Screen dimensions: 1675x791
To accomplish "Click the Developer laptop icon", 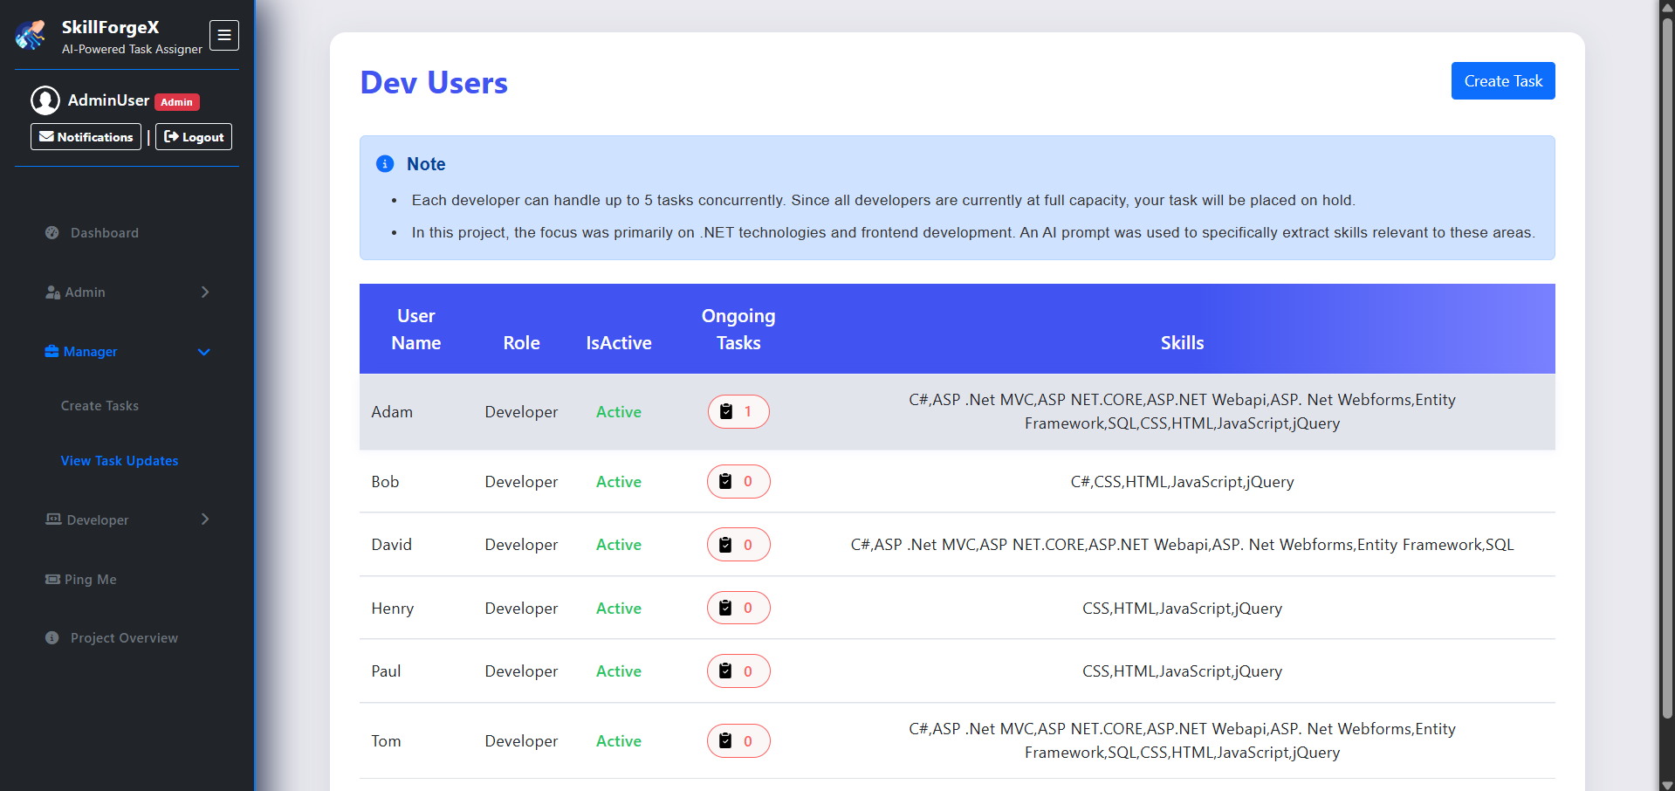I will click(52, 519).
